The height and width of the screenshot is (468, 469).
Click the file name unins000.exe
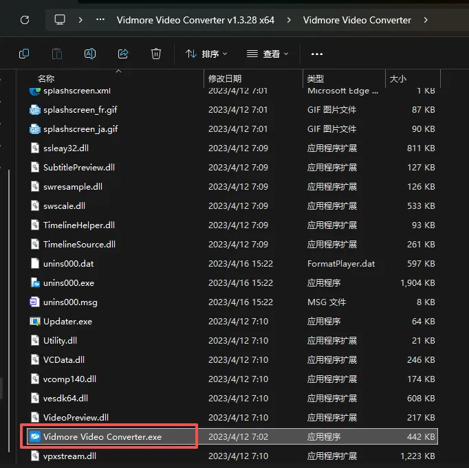tap(69, 282)
